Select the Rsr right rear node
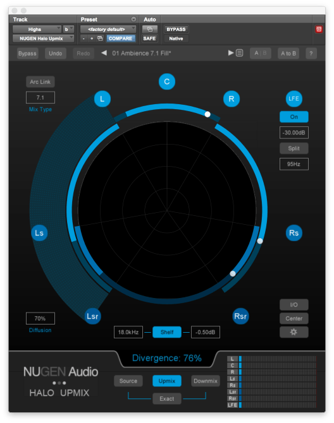This screenshot has width=334, height=423. pyautogui.click(x=240, y=316)
